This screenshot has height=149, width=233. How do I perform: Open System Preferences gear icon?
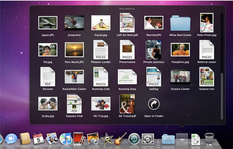(x=148, y=139)
